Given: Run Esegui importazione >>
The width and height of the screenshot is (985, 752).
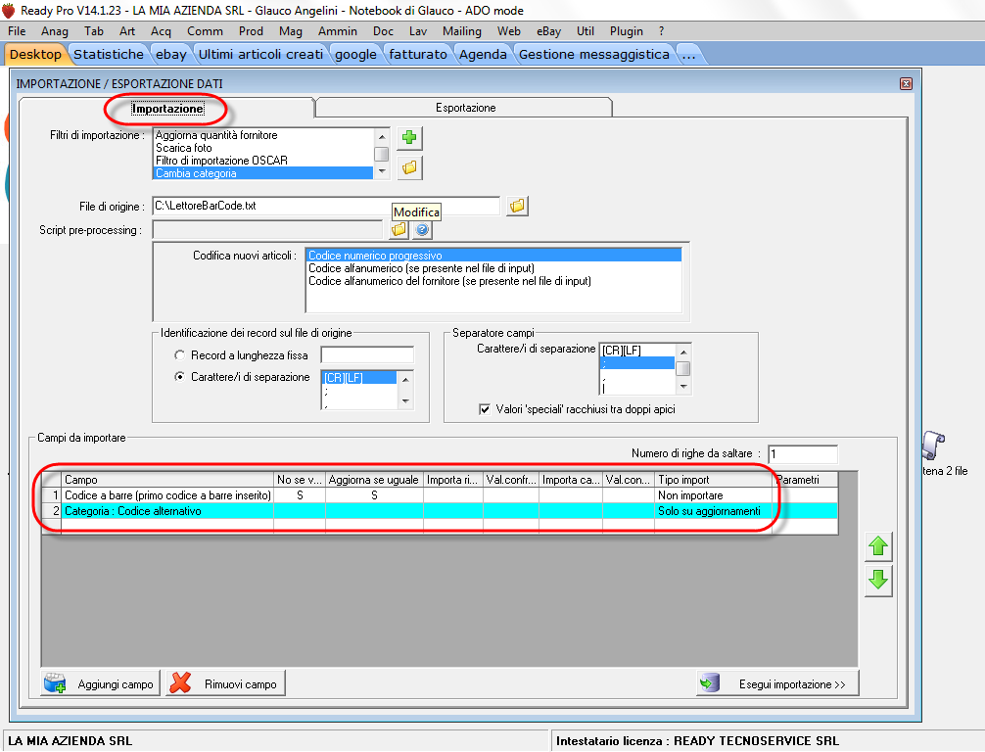Looking at the screenshot, I should pos(777,683).
